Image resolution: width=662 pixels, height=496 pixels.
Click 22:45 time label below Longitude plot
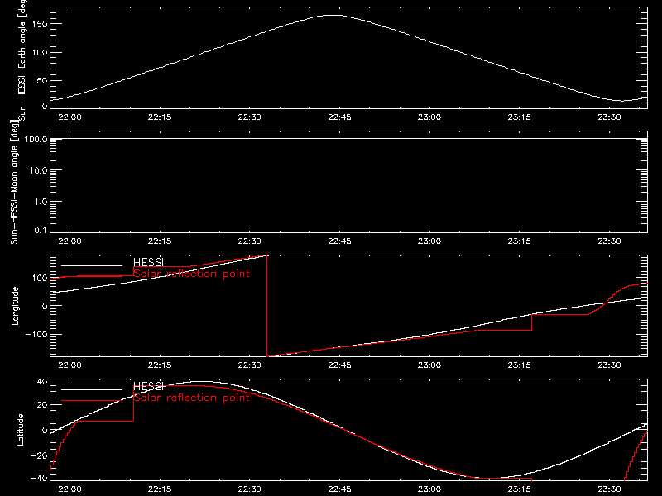339,365
